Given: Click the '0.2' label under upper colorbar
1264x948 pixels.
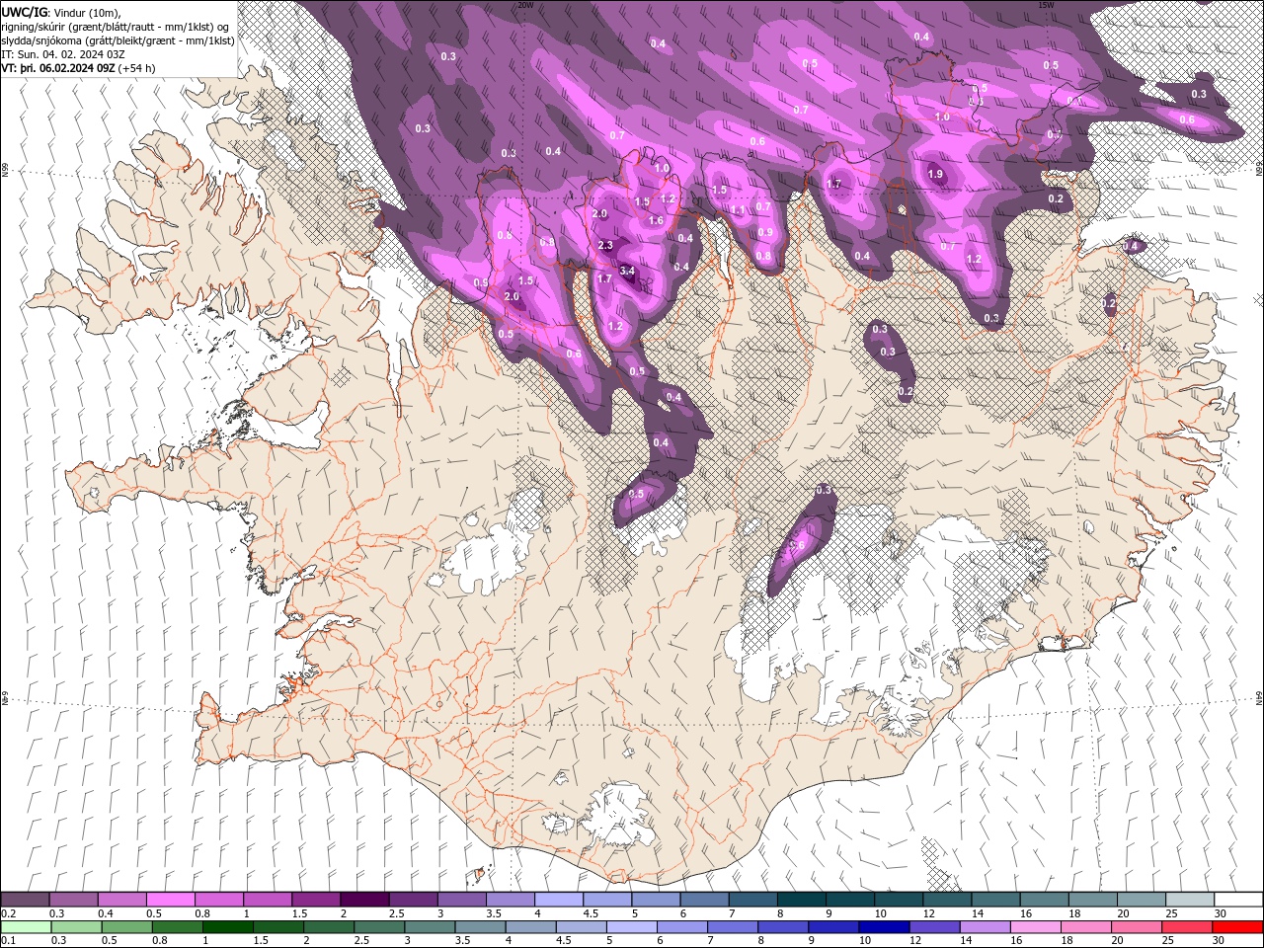Looking at the screenshot, I should [9, 913].
